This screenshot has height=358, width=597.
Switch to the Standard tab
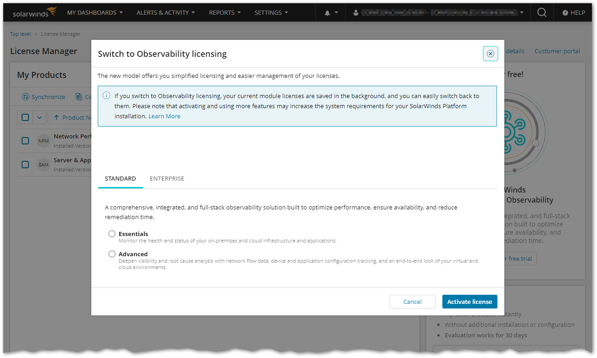pyautogui.click(x=120, y=179)
